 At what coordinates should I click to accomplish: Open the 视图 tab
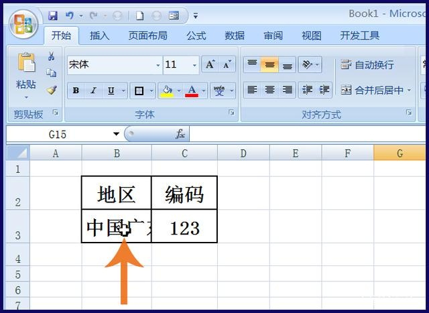tap(311, 36)
